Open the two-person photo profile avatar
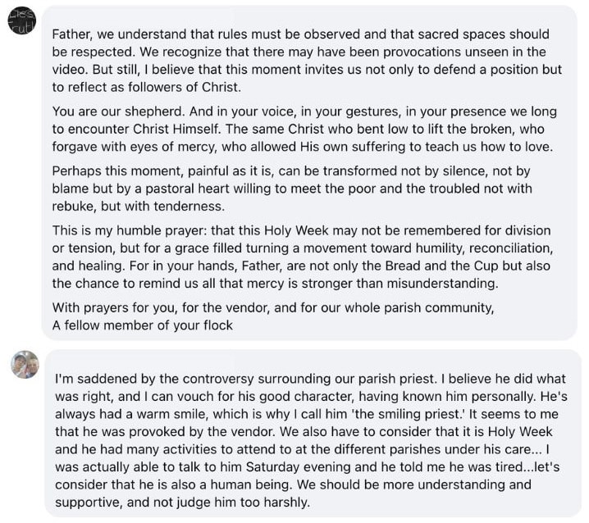 point(25,364)
